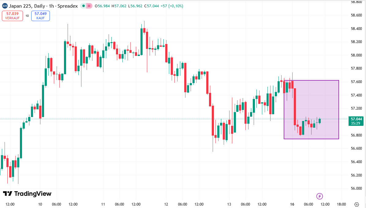Screen dimensions: 366x208
Task: Open the Daily interval selector
Action: pos(40,6)
